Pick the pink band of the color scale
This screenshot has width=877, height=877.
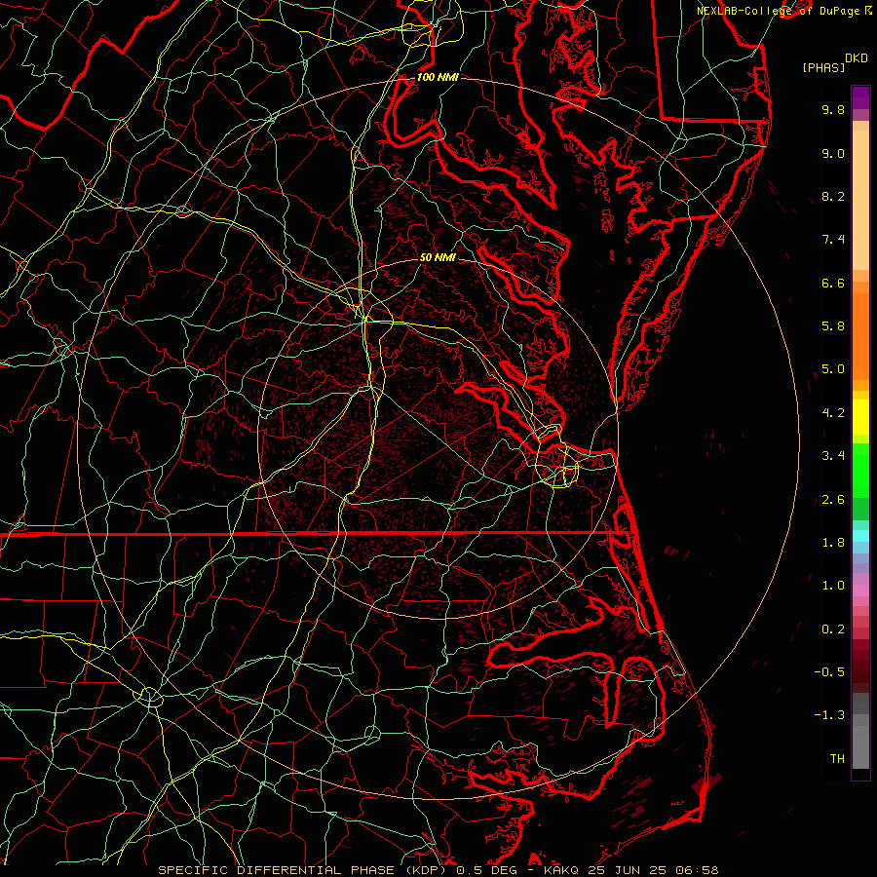(860, 591)
